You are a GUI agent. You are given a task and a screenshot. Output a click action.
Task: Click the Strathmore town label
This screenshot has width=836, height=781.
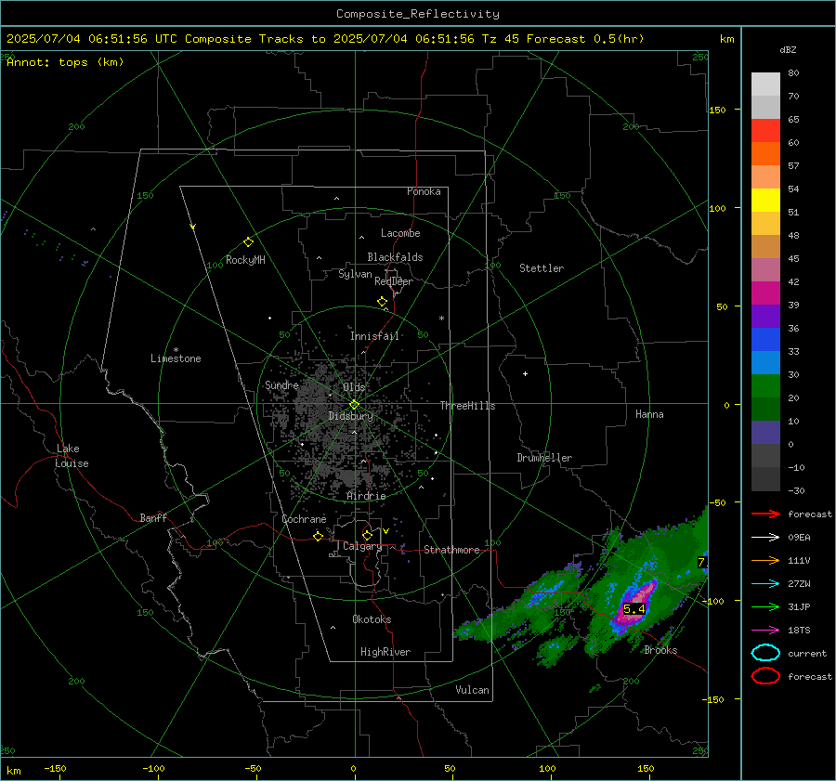coord(451,550)
